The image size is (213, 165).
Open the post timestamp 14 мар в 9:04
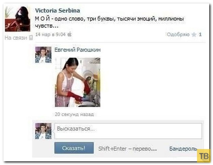[x=50, y=34]
